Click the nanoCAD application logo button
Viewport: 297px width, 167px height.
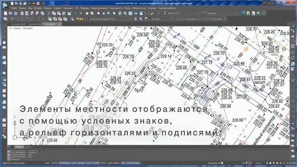tap(5, 5)
